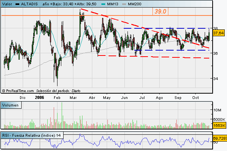The height and width of the screenshot is (151, 227).
Task: Click the RSI Fuerza Relativa panel title
Action: pyautogui.click(x=32, y=136)
